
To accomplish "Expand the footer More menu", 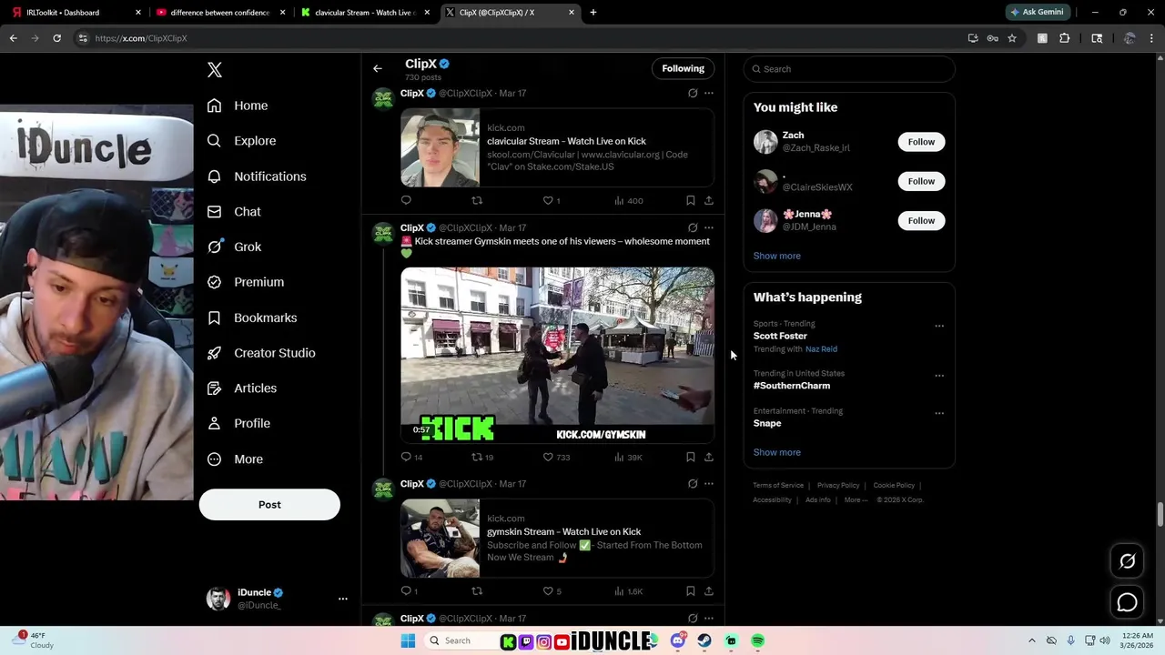I will coord(856,499).
